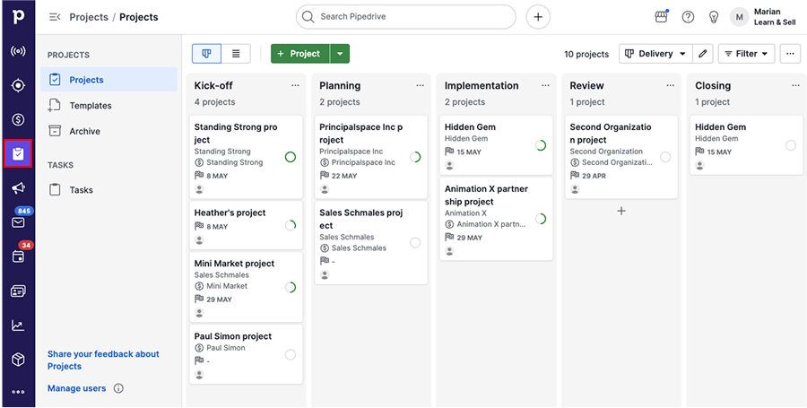Image resolution: width=807 pixels, height=408 pixels.
Task: Click the Help question mark icon
Action: (x=688, y=17)
